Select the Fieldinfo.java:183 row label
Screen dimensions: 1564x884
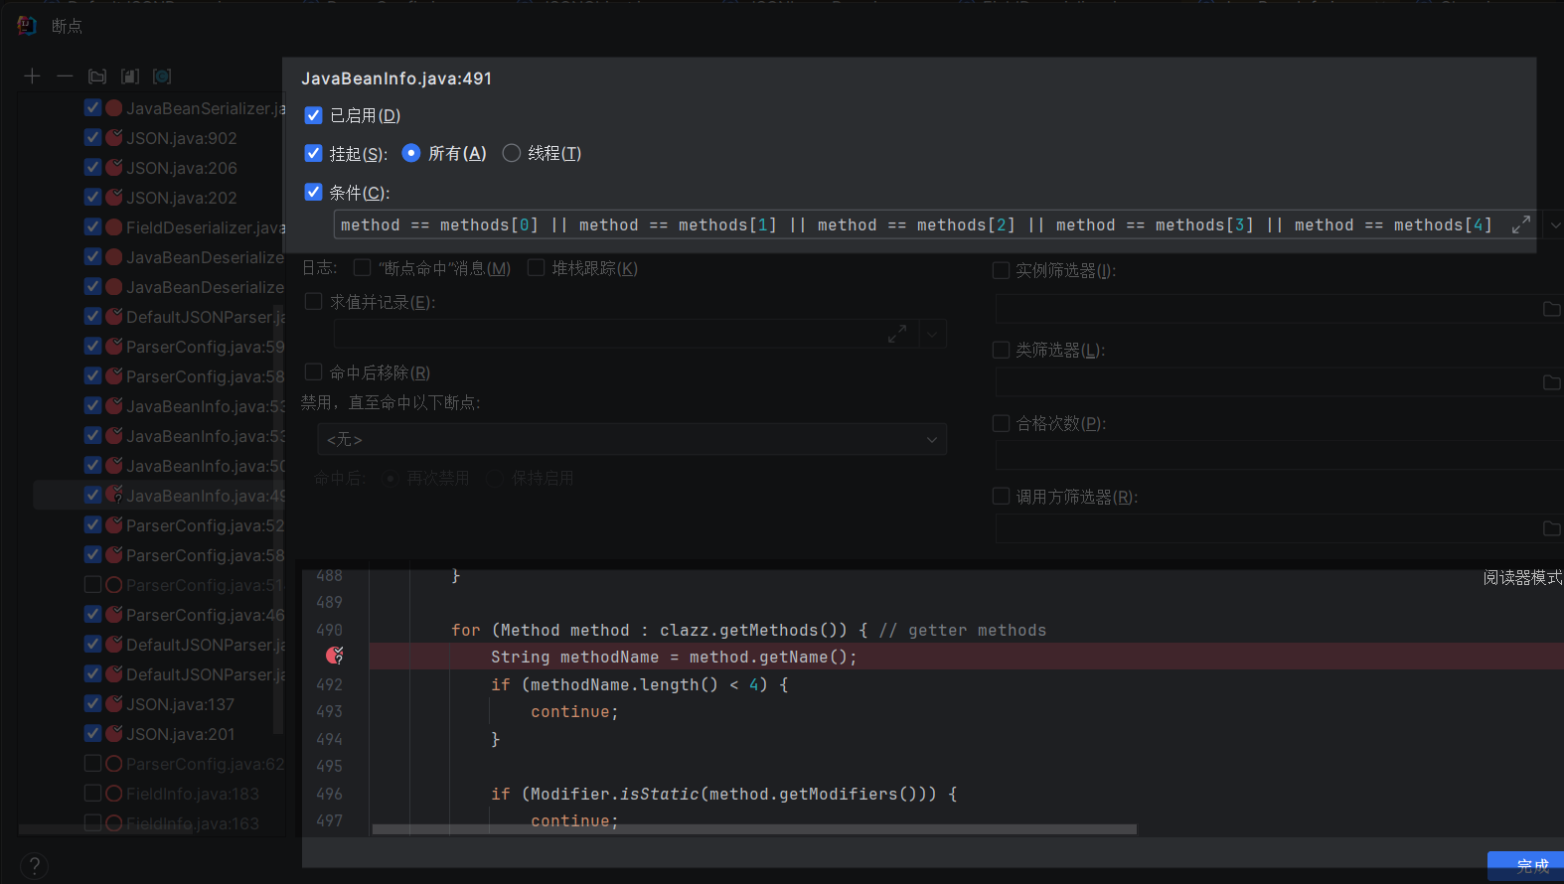point(193,794)
